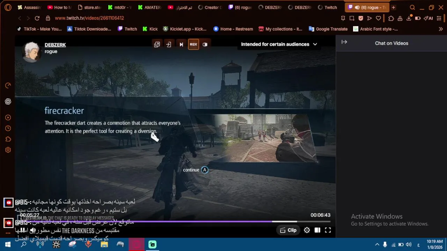Click the enter-arrow player overlay icon
Screen dimensions: 447x251
(169, 44)
